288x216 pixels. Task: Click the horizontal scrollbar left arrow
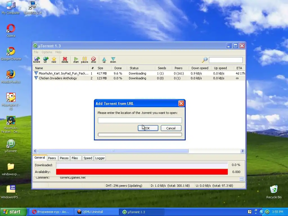point(35,151)
